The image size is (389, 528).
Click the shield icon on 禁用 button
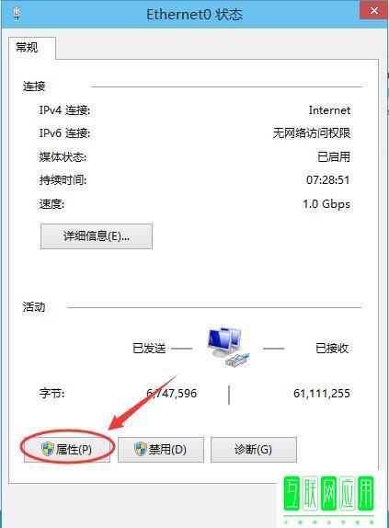[141, 449]
